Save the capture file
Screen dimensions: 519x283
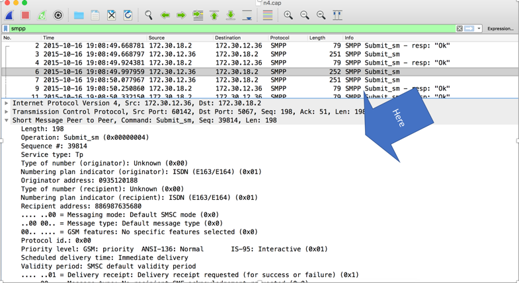tap(95, 15)
